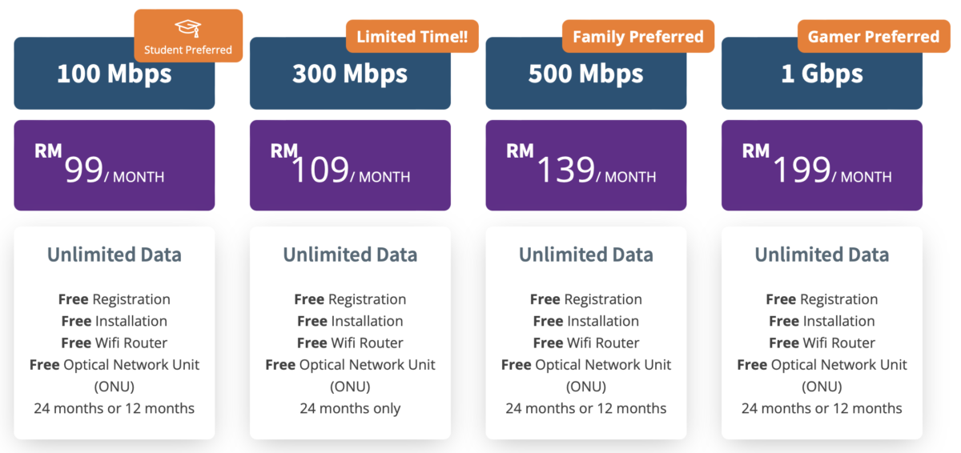Select the Gamer Preferred badge
The image size is (961, 453).
873,37
